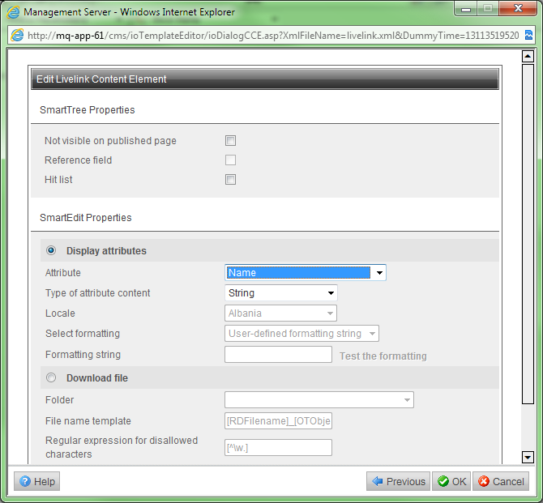
Task: Tick the Reference field checkbox
Action: pyautogui.click(x=231, y=160)
